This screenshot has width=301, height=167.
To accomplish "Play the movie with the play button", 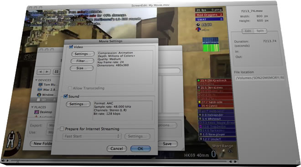I will coord(7,161).
